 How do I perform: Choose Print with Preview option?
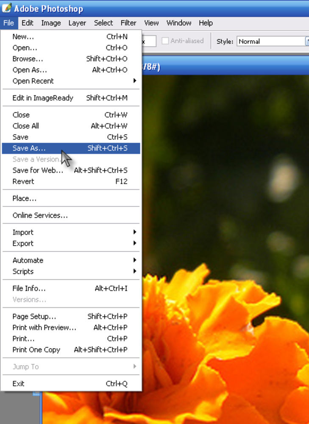pyautogui.click(x=71, y=327)
